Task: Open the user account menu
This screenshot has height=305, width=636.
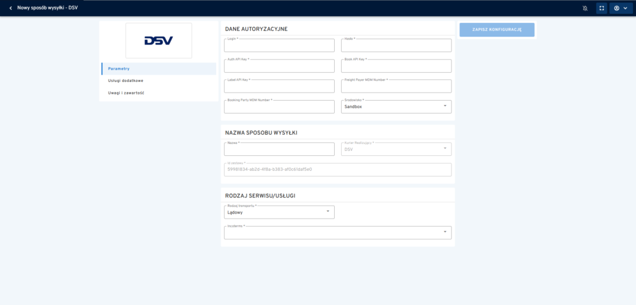Action: [620, 8]
